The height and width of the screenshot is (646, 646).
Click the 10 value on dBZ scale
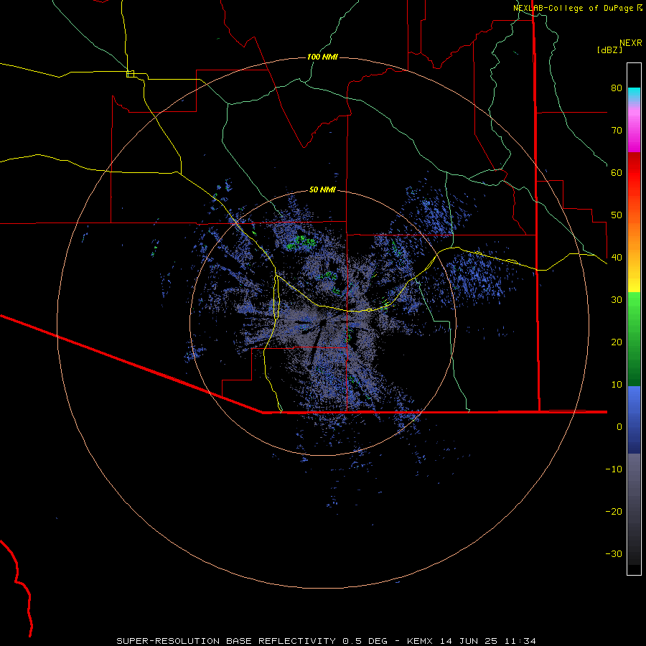coord(617,385)
